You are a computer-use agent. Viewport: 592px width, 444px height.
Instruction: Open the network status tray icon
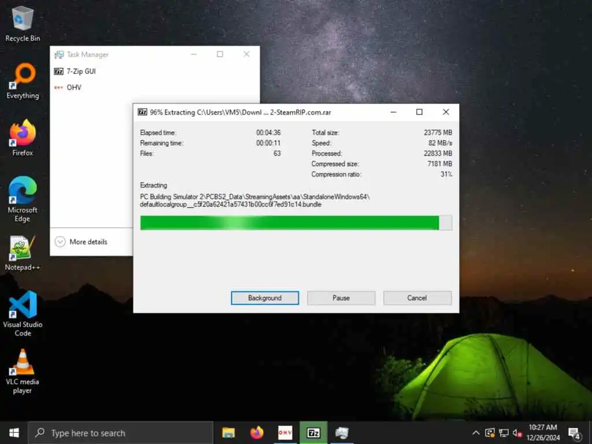504,432
